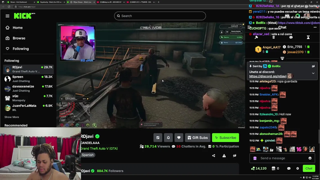Expand Show More in Following list

11,117
